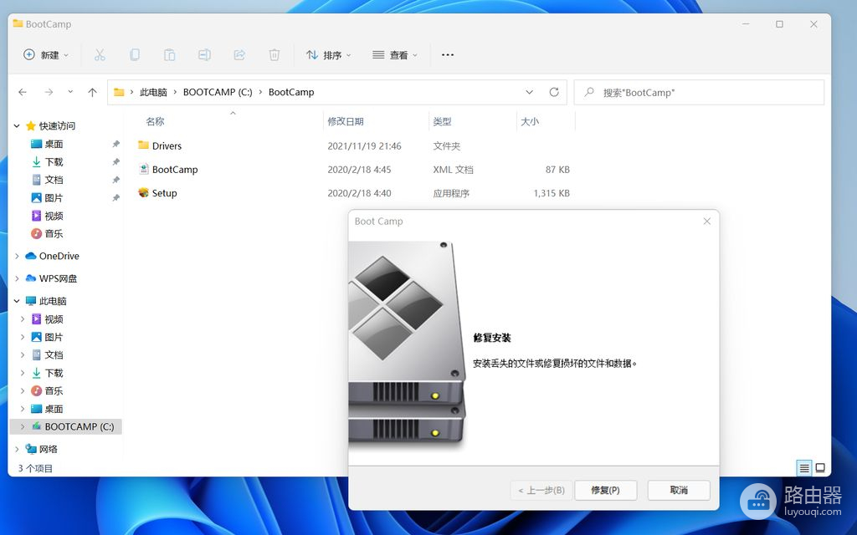Click the 取消 cancel button

[x=678, y=490]
